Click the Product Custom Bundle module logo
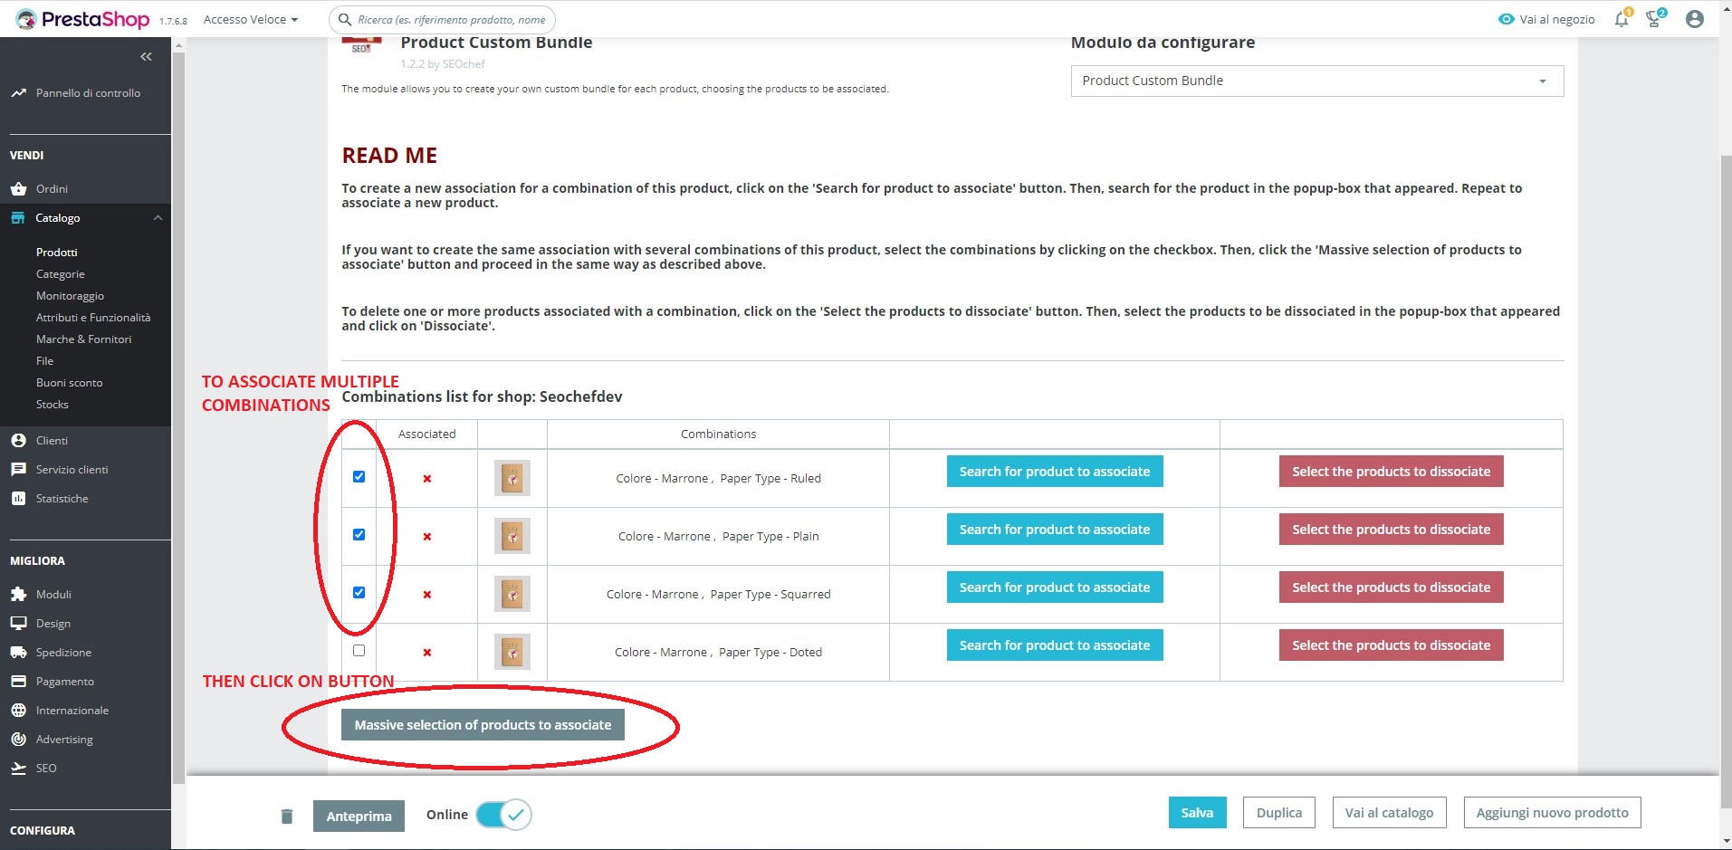 point(361,45)
